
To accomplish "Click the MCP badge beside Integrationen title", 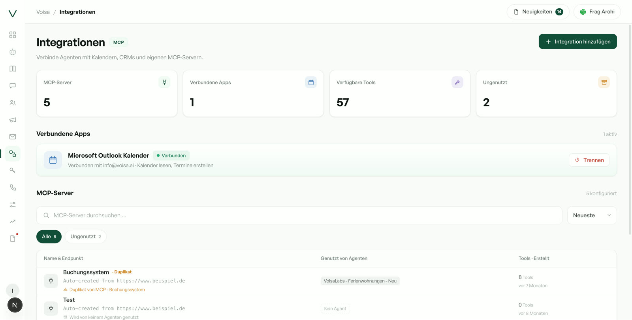I will 118,42.
